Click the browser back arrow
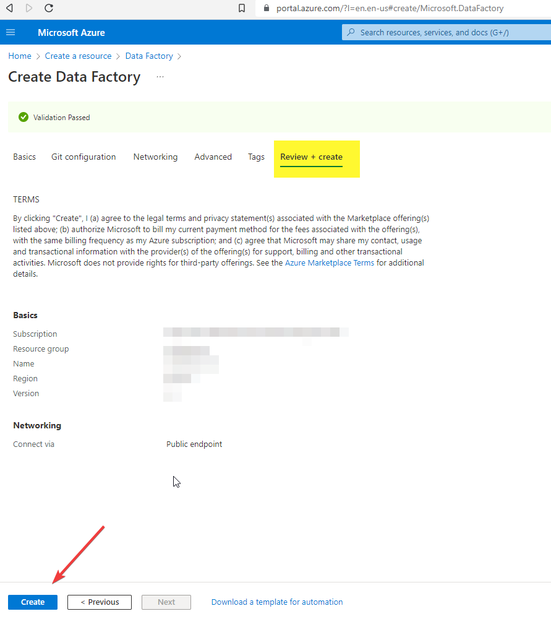Viewport: 551px width, 619px height. (x=9, y=8)
